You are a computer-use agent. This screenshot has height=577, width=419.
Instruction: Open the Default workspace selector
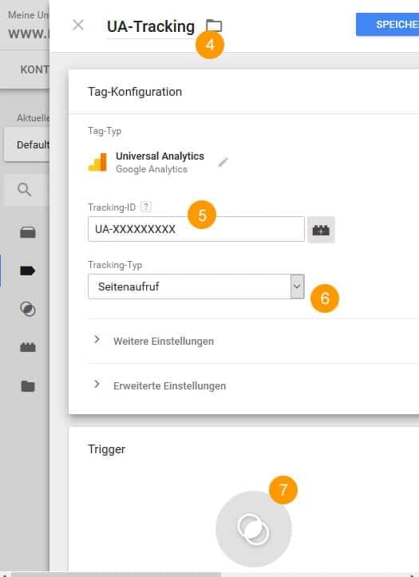point(27,144)
